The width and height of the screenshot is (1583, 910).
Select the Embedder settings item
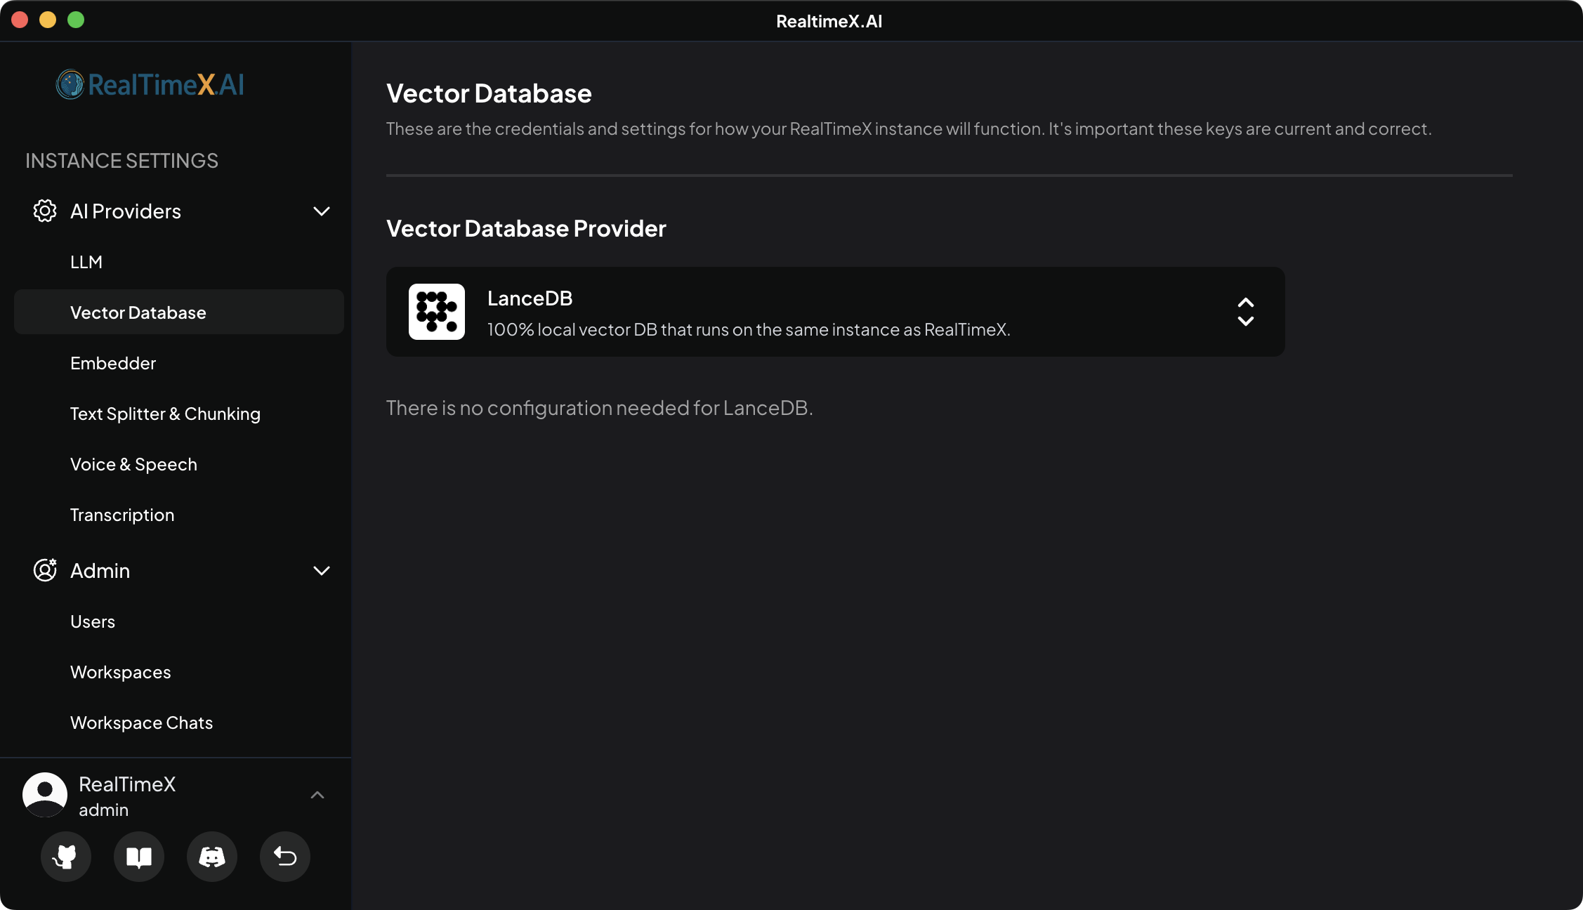tap(112, 362)
